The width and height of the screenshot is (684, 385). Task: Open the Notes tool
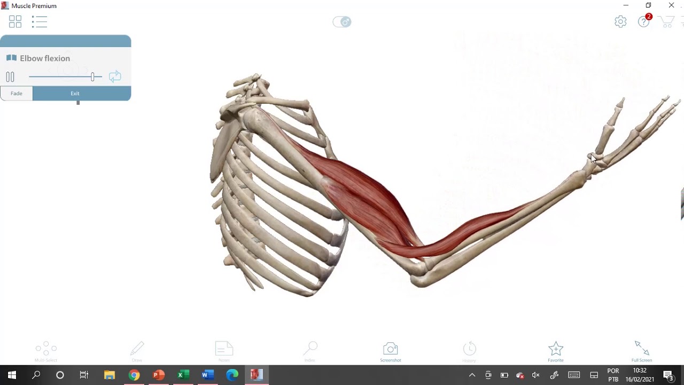(x=224, y=351)
